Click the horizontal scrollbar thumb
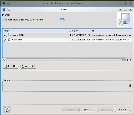 (x=64, y=60)
